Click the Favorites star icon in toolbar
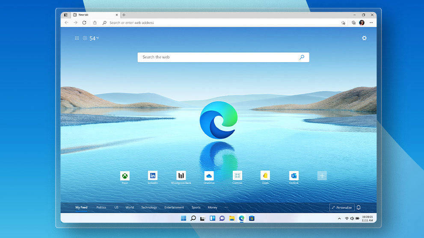Screen dimensions: 424x238 [344, 23]
